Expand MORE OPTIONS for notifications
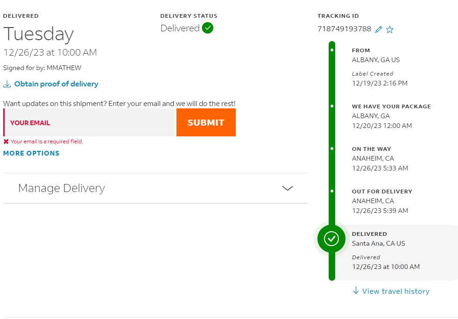Viewport: 458px width, 319px height. 31,153
